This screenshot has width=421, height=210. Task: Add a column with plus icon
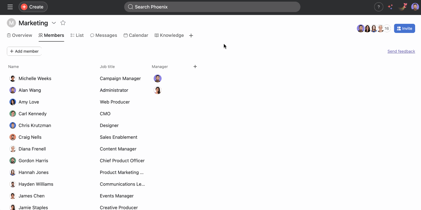195,67
